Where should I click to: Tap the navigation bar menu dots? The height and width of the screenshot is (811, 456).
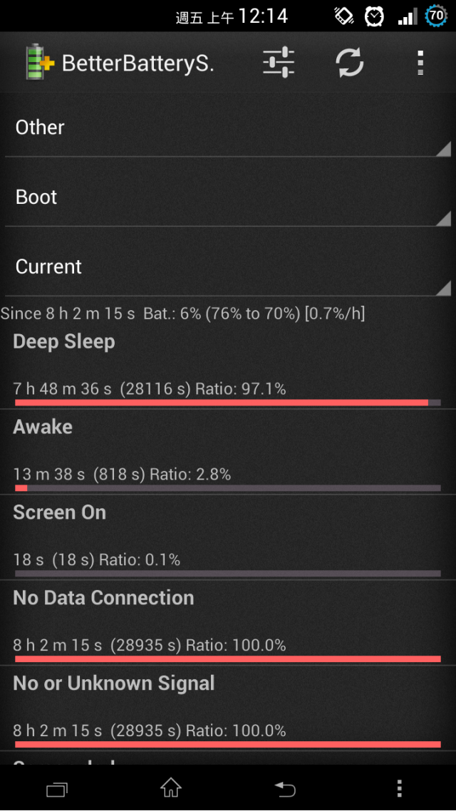(x=399, y=788)
